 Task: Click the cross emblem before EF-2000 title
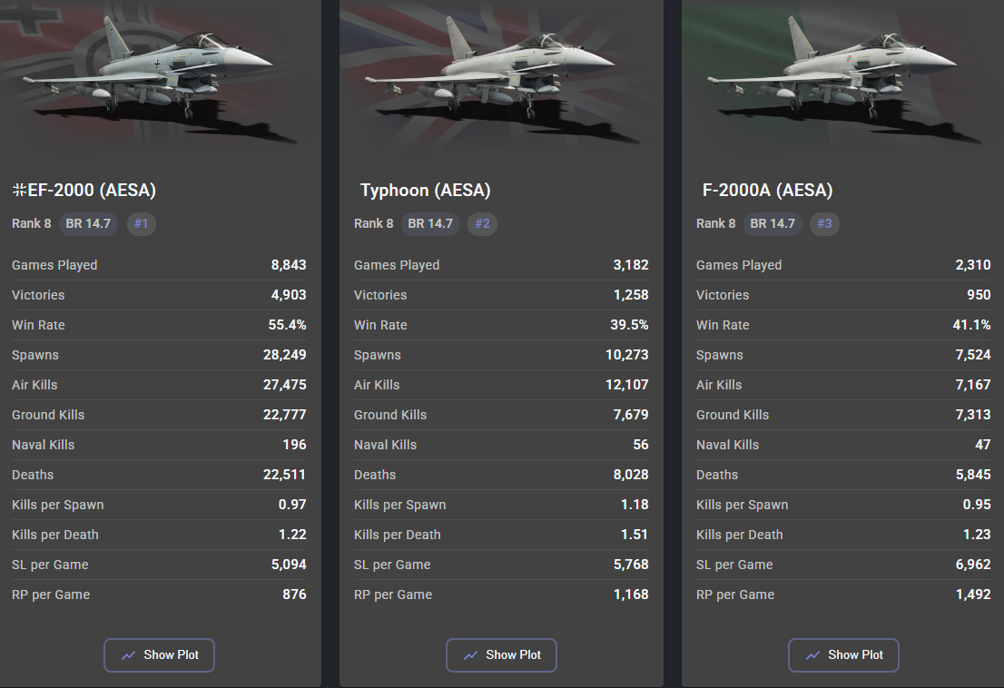point(18,191)
